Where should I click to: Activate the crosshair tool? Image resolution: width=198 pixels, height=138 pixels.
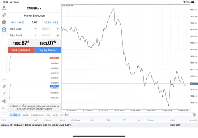point(4,79)
